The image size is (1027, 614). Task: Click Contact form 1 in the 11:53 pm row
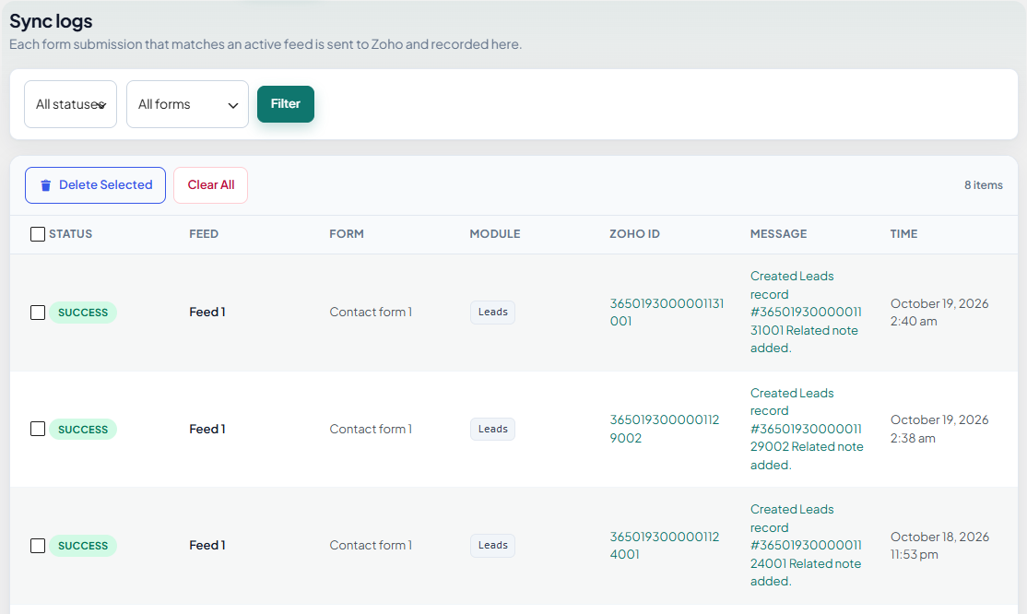[371, 545]
